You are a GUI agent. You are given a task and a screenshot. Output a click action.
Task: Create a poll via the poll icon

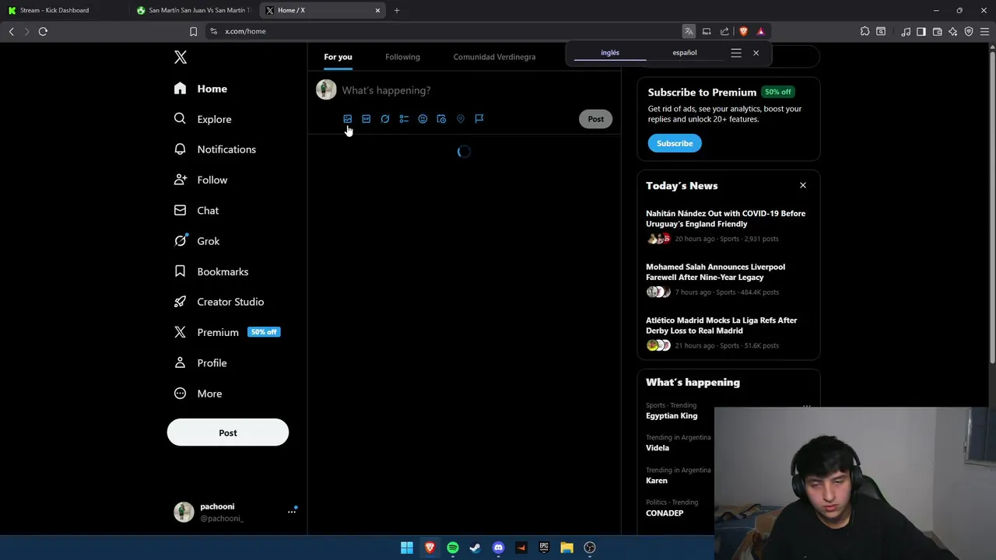tap(404, 119)
